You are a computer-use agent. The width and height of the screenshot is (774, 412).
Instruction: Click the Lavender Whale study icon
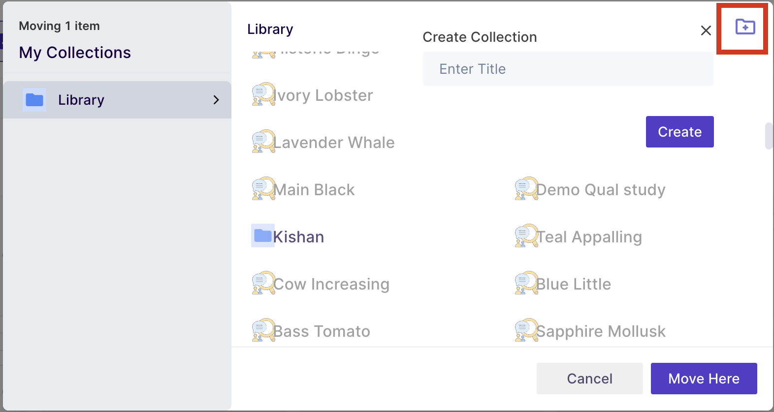pyautogui.click(x=263, y=141)
